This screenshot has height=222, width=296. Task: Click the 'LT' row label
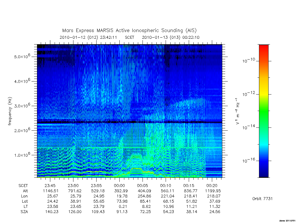26,206
